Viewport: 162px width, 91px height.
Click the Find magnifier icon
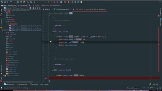click(x=28, y=2)
